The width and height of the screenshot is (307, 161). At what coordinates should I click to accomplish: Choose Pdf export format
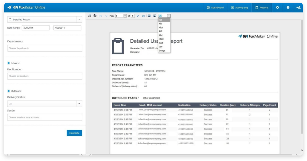click(164, 20)
